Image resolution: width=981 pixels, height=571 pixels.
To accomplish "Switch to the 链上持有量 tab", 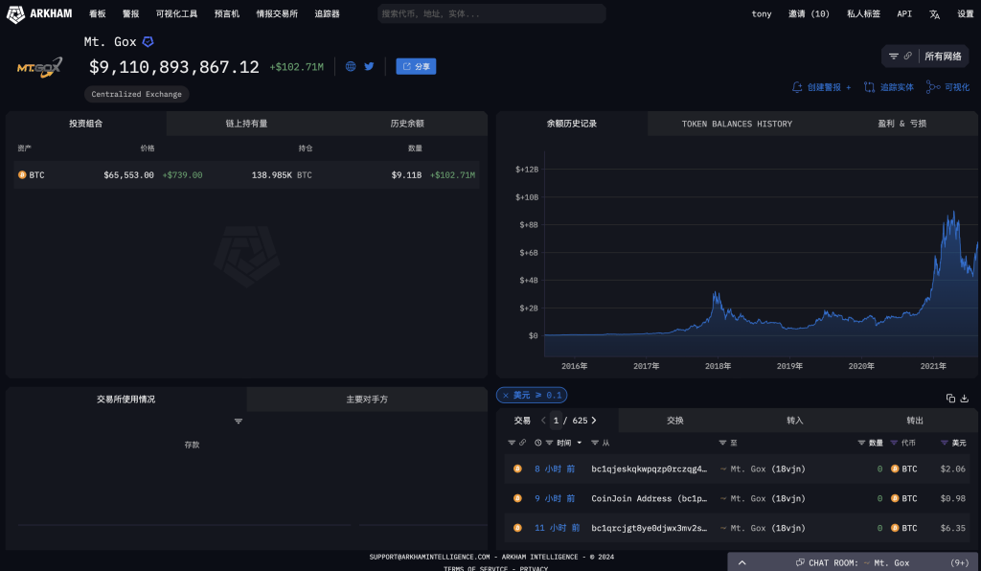I will click(246, 124).
